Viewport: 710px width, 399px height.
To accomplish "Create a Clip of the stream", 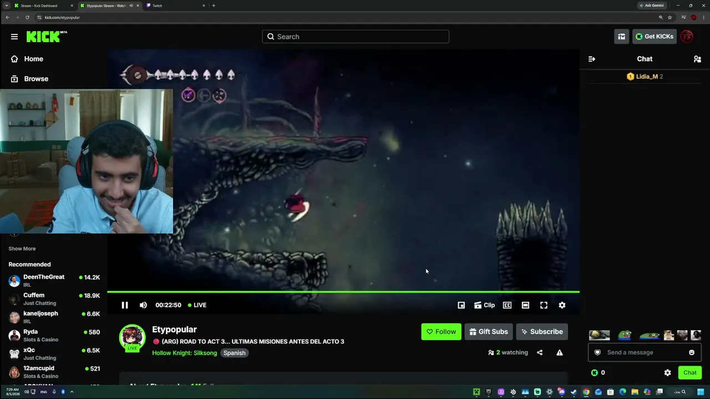I will point(484,305).
